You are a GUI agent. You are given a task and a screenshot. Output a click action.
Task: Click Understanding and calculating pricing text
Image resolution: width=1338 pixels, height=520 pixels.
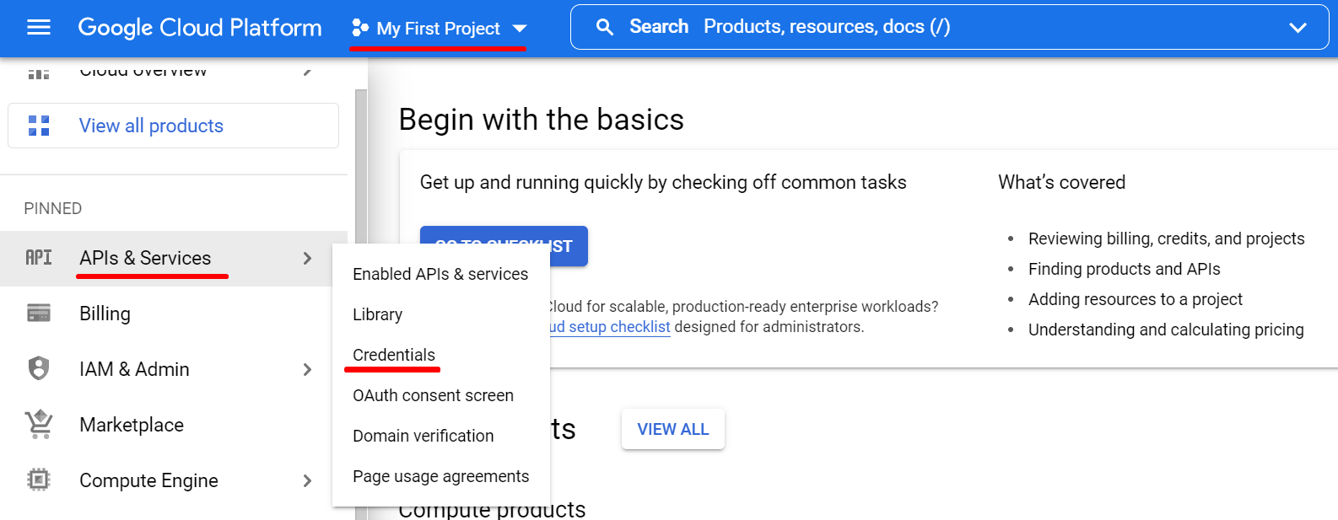1166,330
